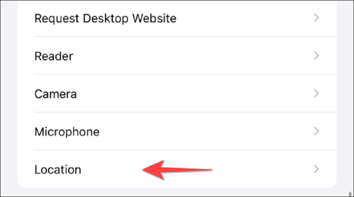The image size is (354, 197).
Task: Click the Microphone row disclosure chevron
Action: point(316,132)
